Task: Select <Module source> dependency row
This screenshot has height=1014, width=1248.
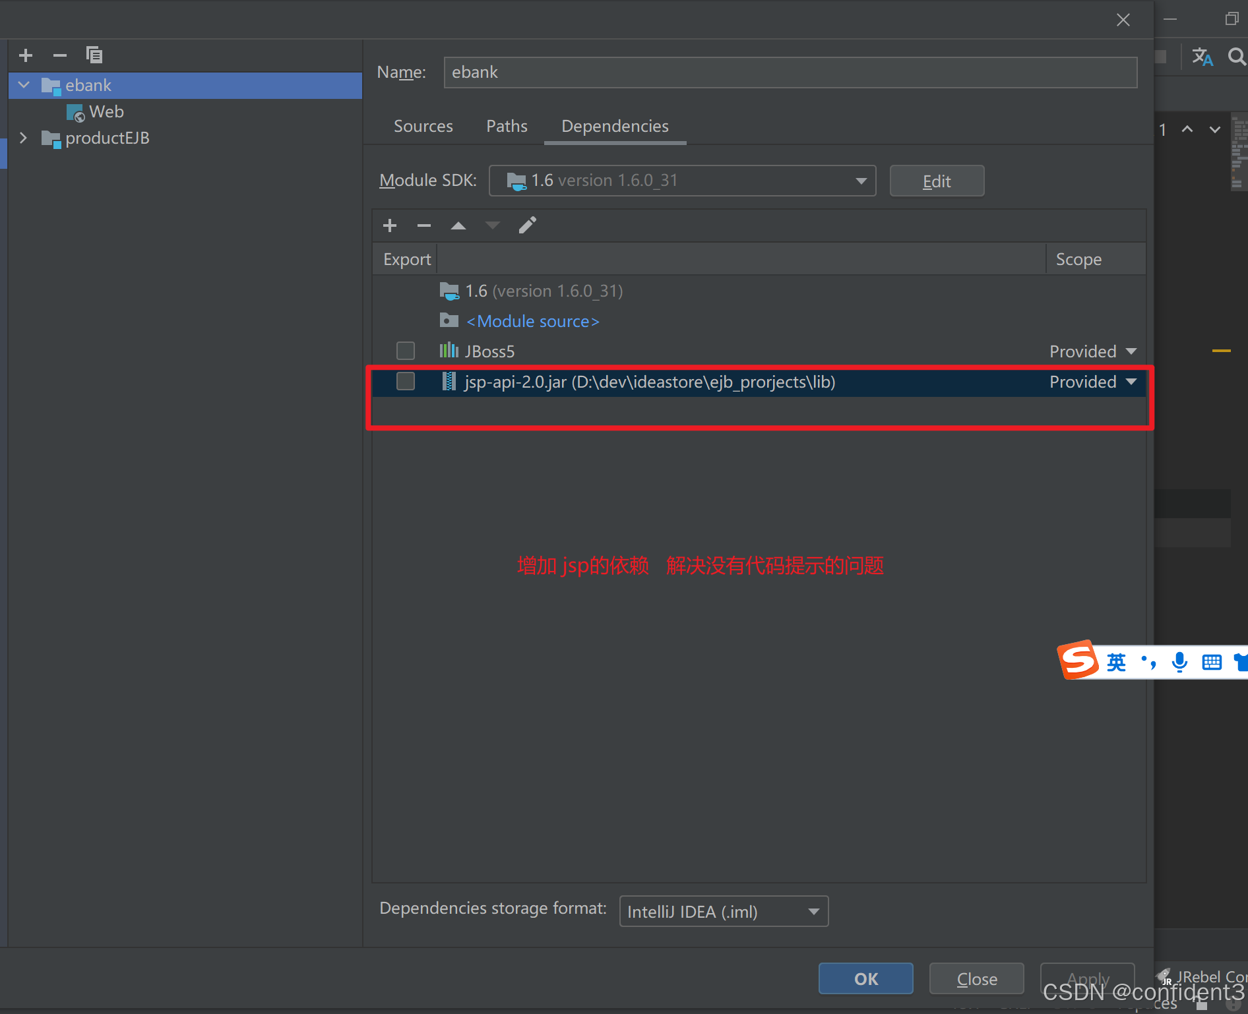Action: click(759, 321)
